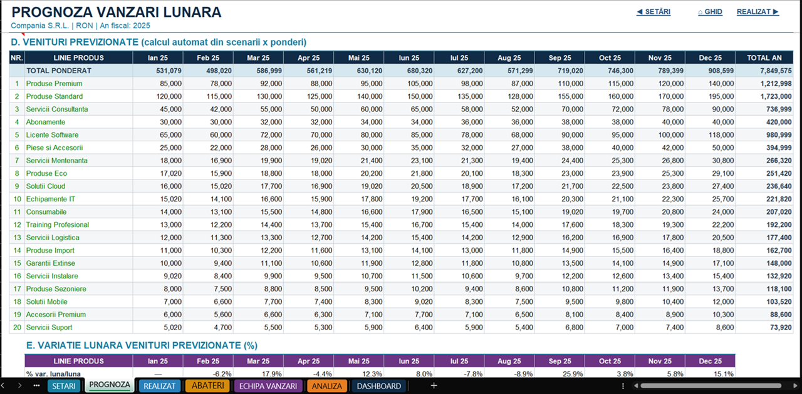The width and height of the screenshot is (802, 394).
Task: Click the tab bar options dots
Action: click(623, 386)
